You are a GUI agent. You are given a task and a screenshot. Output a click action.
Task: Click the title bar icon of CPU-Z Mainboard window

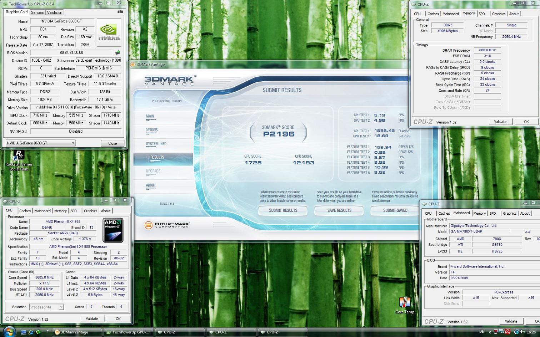point(424,204)
